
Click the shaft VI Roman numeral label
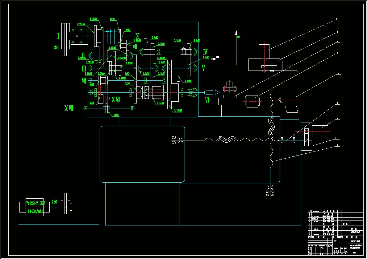pyautogui.click(x=207, y=100)
